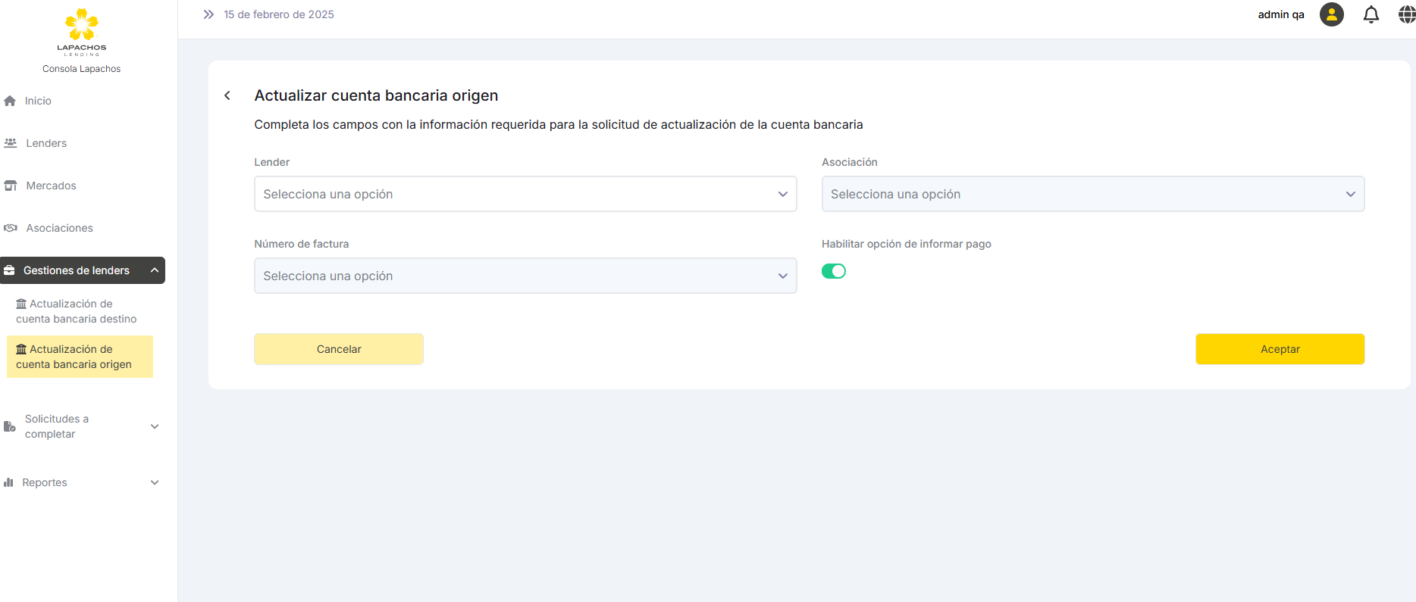Open the Asociación dropdown
The height and width of the screenshot is (602, 1416).
1092,194
